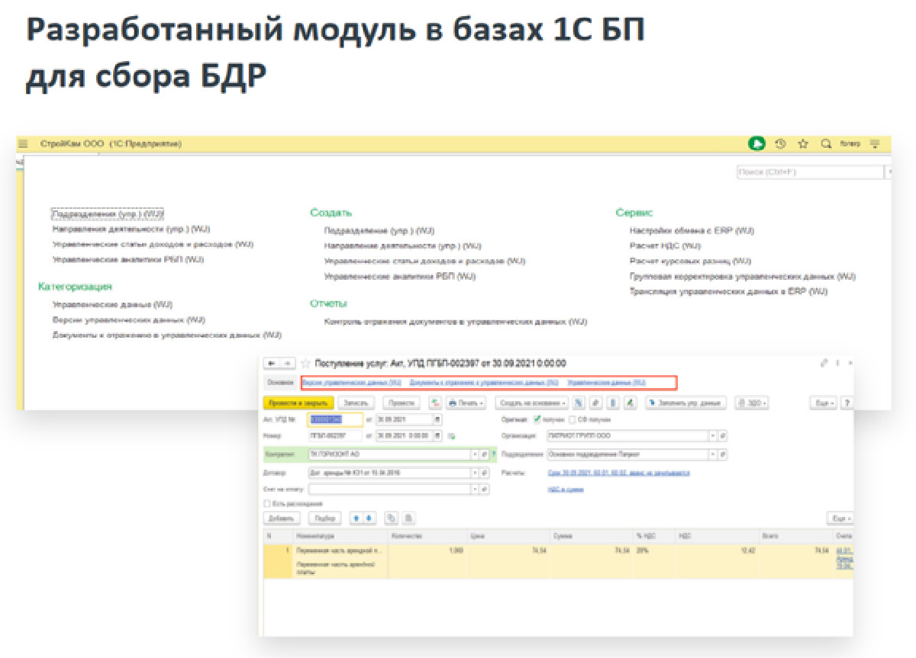Click the magnifier search icon in title bar

point(825,143)
